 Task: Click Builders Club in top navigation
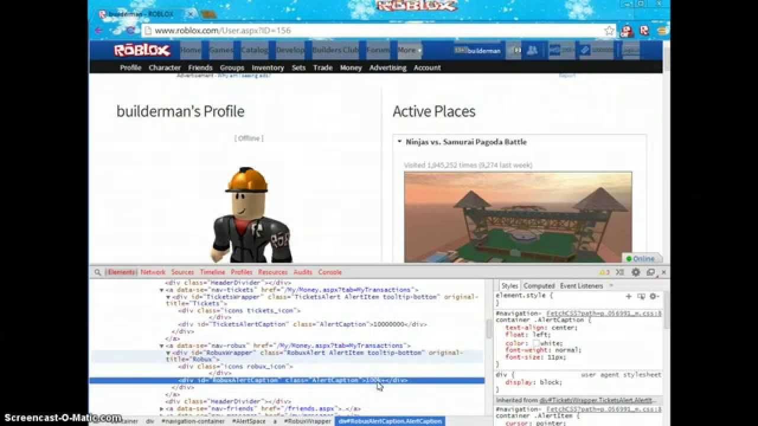335,50
